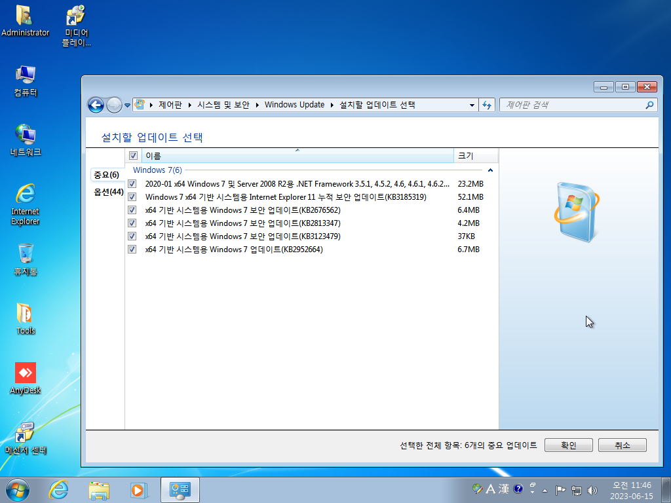Go to Windows Update in the breadcrumb
The height and width of the screenshot is (503, 671).
coord(294,105)
